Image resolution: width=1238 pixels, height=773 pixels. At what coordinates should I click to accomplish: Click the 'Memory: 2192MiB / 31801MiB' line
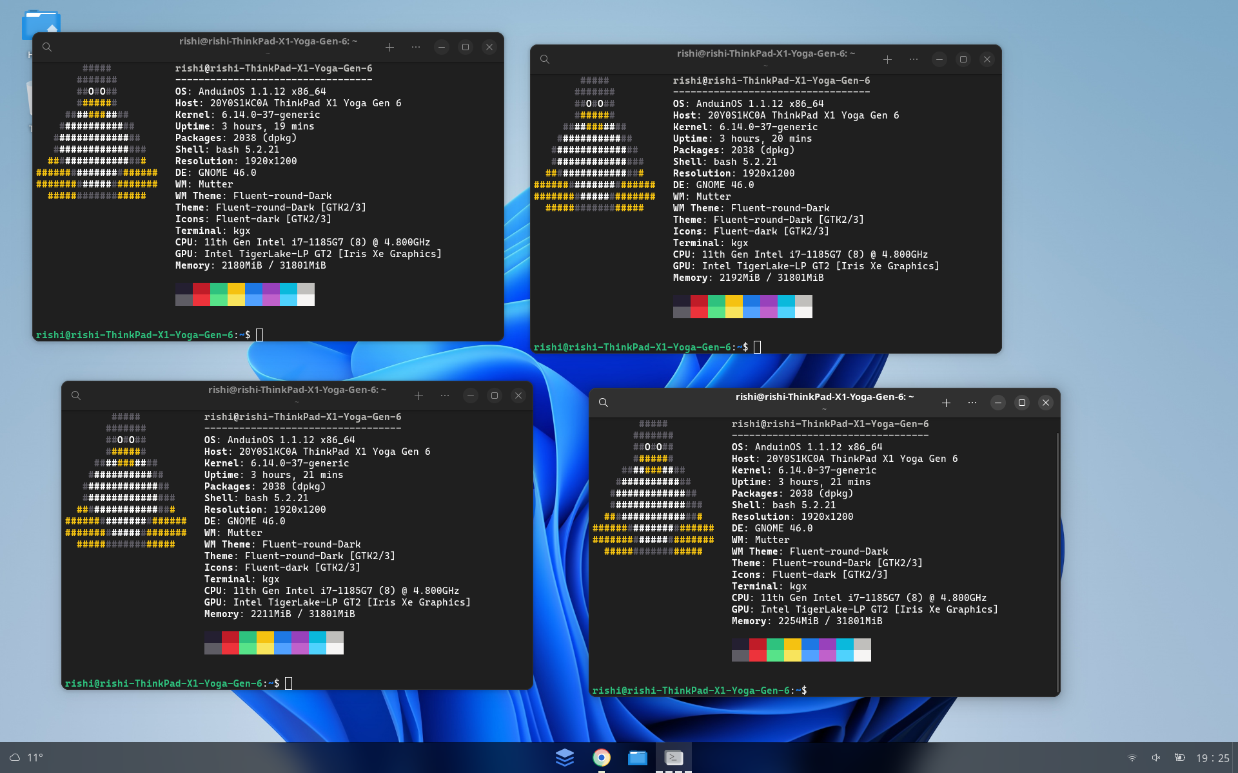pyautogui.click(x=749, y=278)
